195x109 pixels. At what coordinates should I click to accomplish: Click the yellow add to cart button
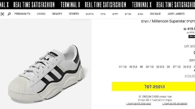(x=153, y=86)
